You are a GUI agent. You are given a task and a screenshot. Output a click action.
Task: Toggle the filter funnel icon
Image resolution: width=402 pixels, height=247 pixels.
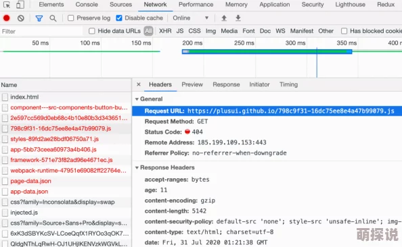39,18
